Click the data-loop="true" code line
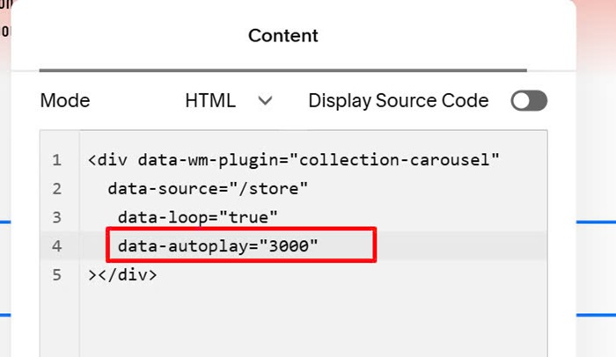 [x=198, y=217]
